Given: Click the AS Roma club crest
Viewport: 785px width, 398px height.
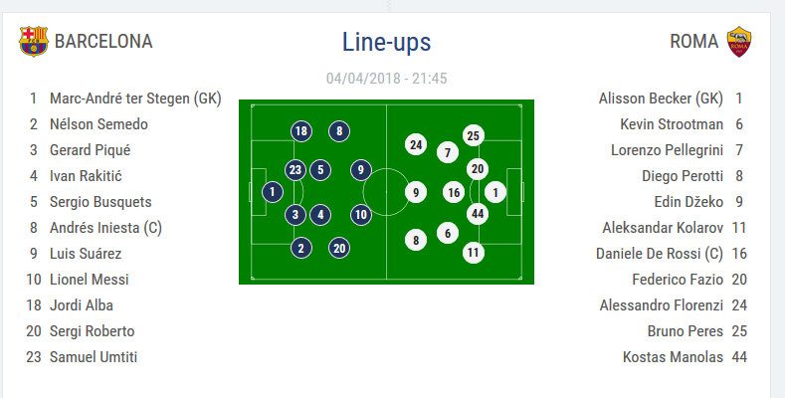Looking at the screenshot, I should [737, 41].
